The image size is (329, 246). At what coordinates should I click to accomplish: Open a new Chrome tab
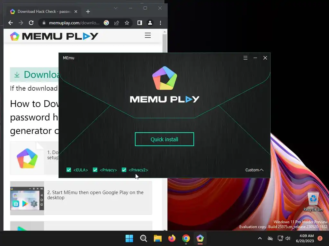(88, 12)
